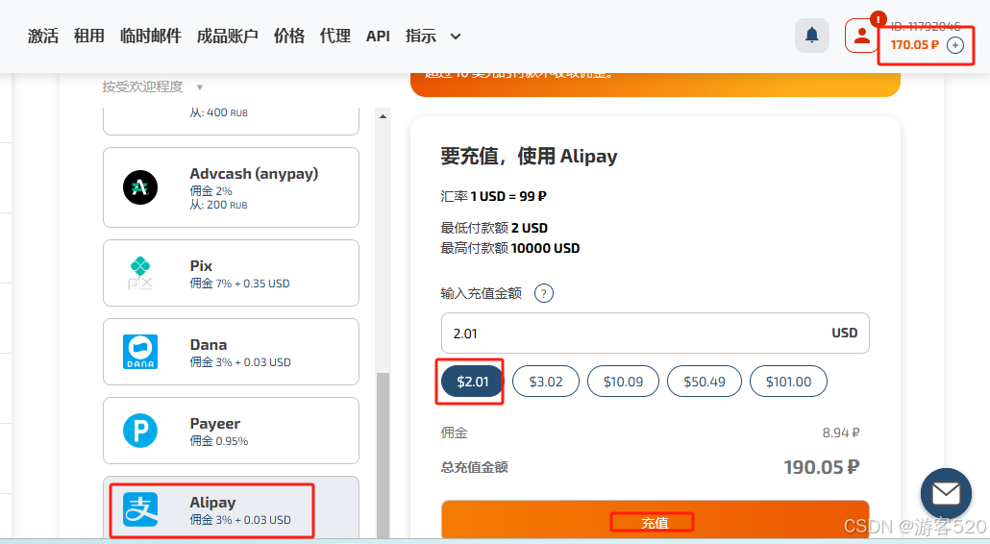Select Pix payment method

pos(231,273)
